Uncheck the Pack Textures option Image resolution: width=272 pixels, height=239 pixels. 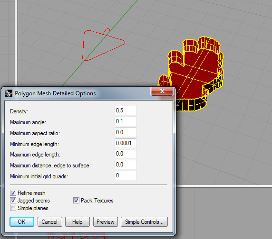(x=76, y=200)
